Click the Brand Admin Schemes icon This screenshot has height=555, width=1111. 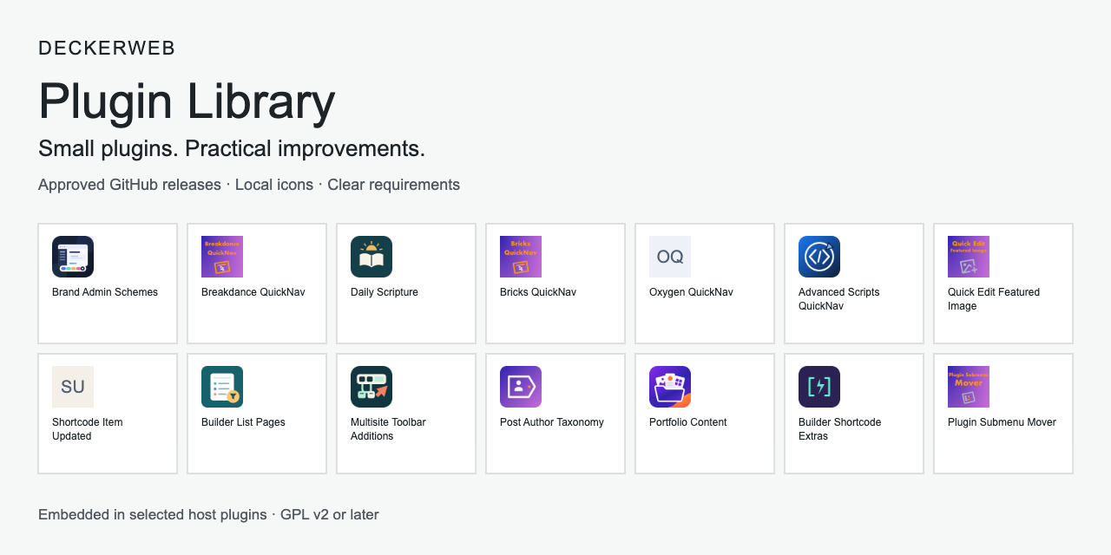click(x=73, y=257)
